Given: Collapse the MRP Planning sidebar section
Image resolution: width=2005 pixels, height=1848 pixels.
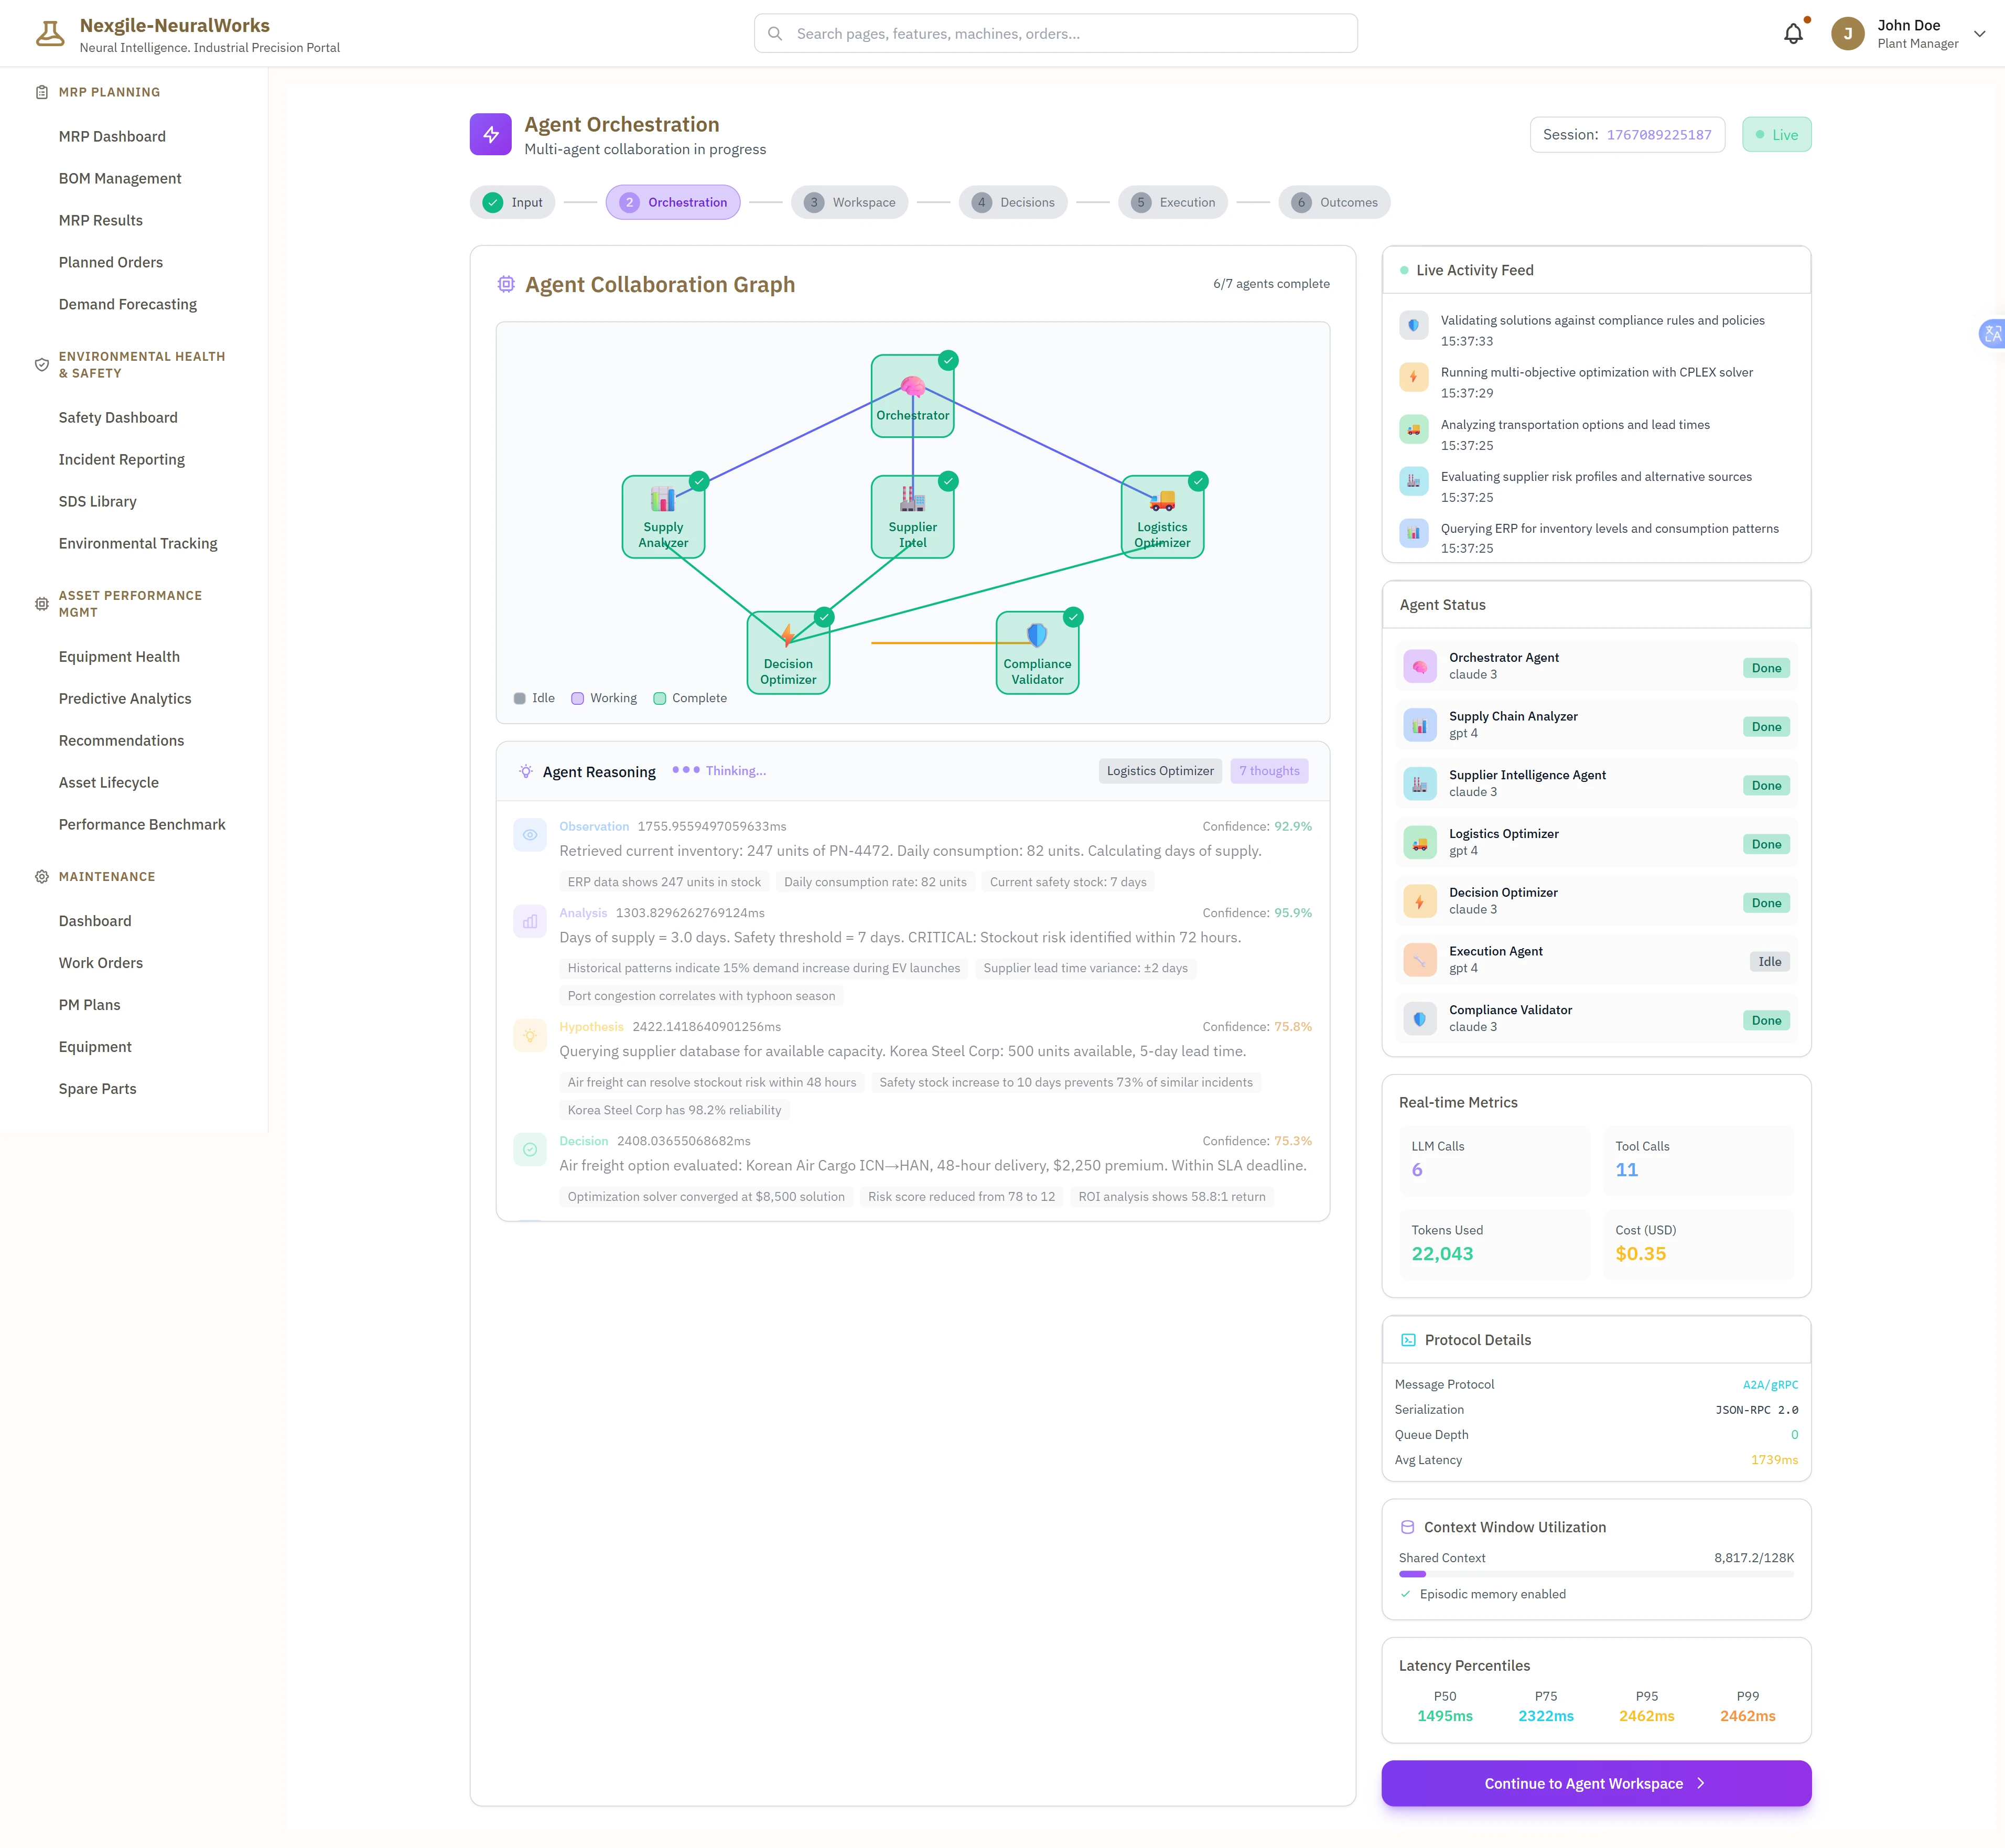Looking at the screenshot, I should click(109, 92).
